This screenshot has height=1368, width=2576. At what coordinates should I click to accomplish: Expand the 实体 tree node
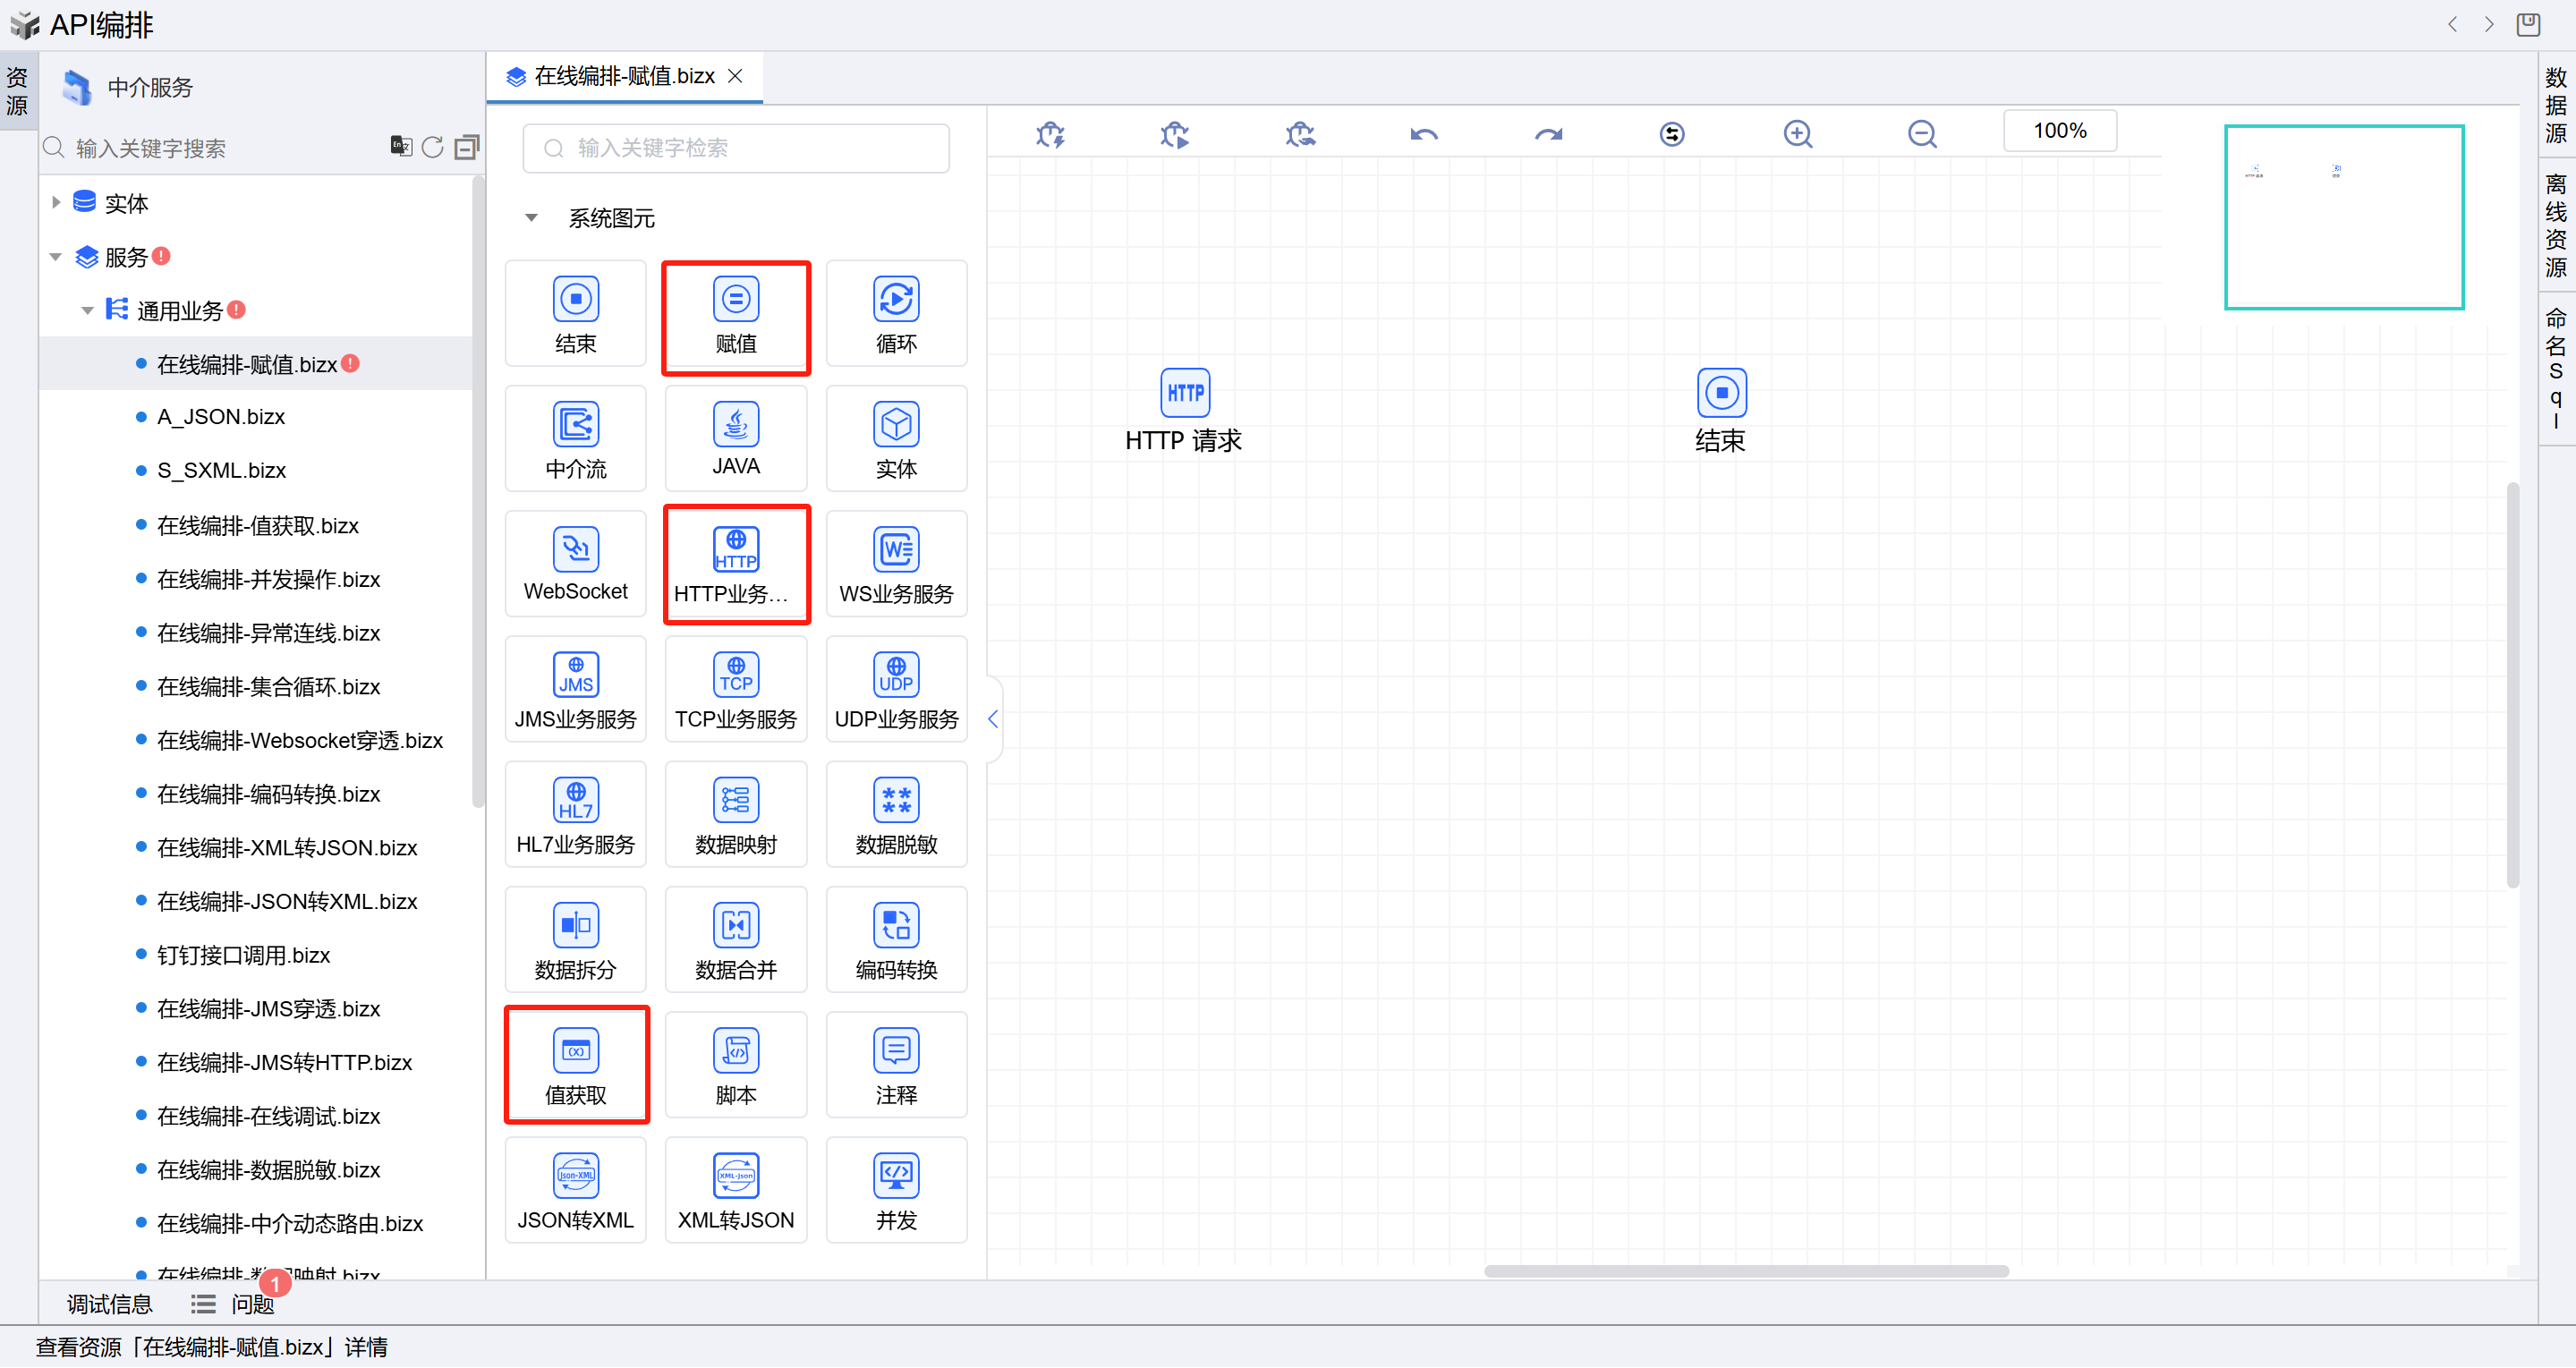pyautogui.click(x=56, y=203)
